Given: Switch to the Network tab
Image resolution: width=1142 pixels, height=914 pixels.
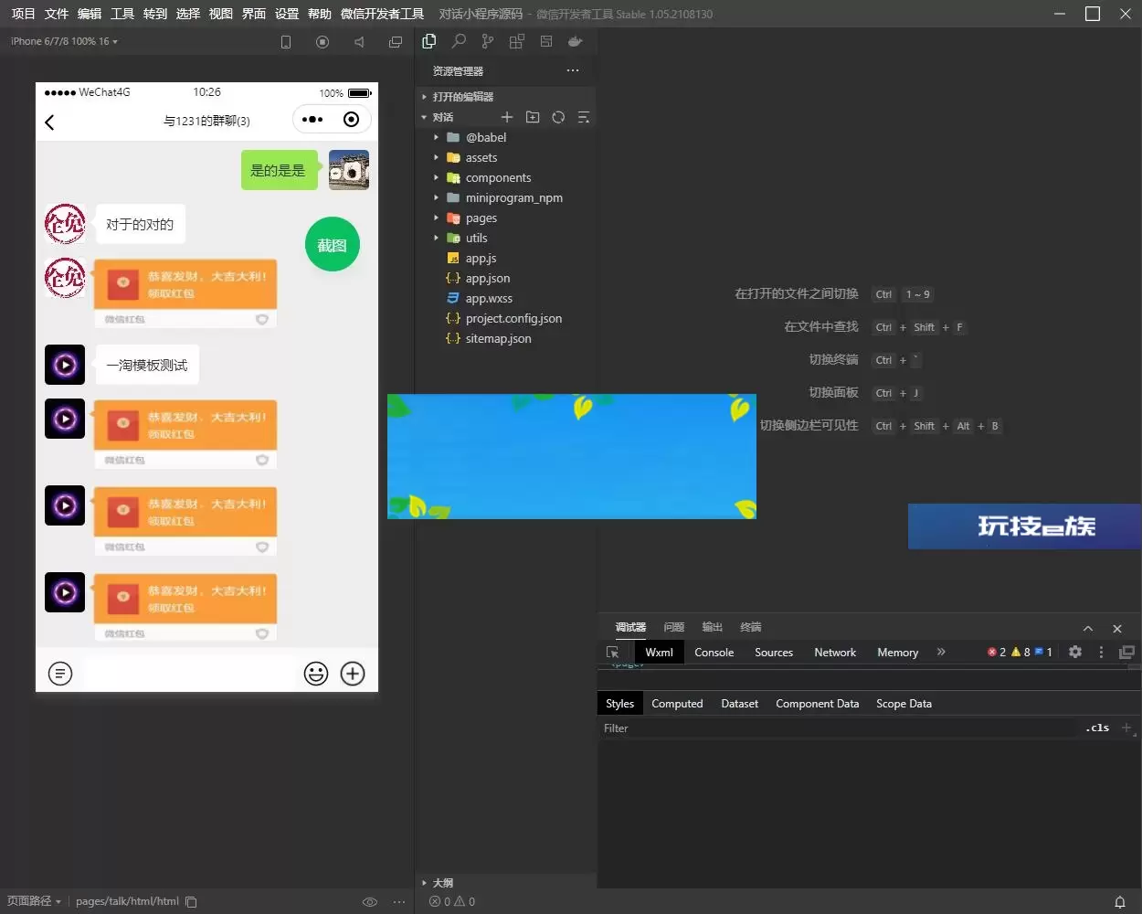Looking at the screenshot, I should coord(835,653).
